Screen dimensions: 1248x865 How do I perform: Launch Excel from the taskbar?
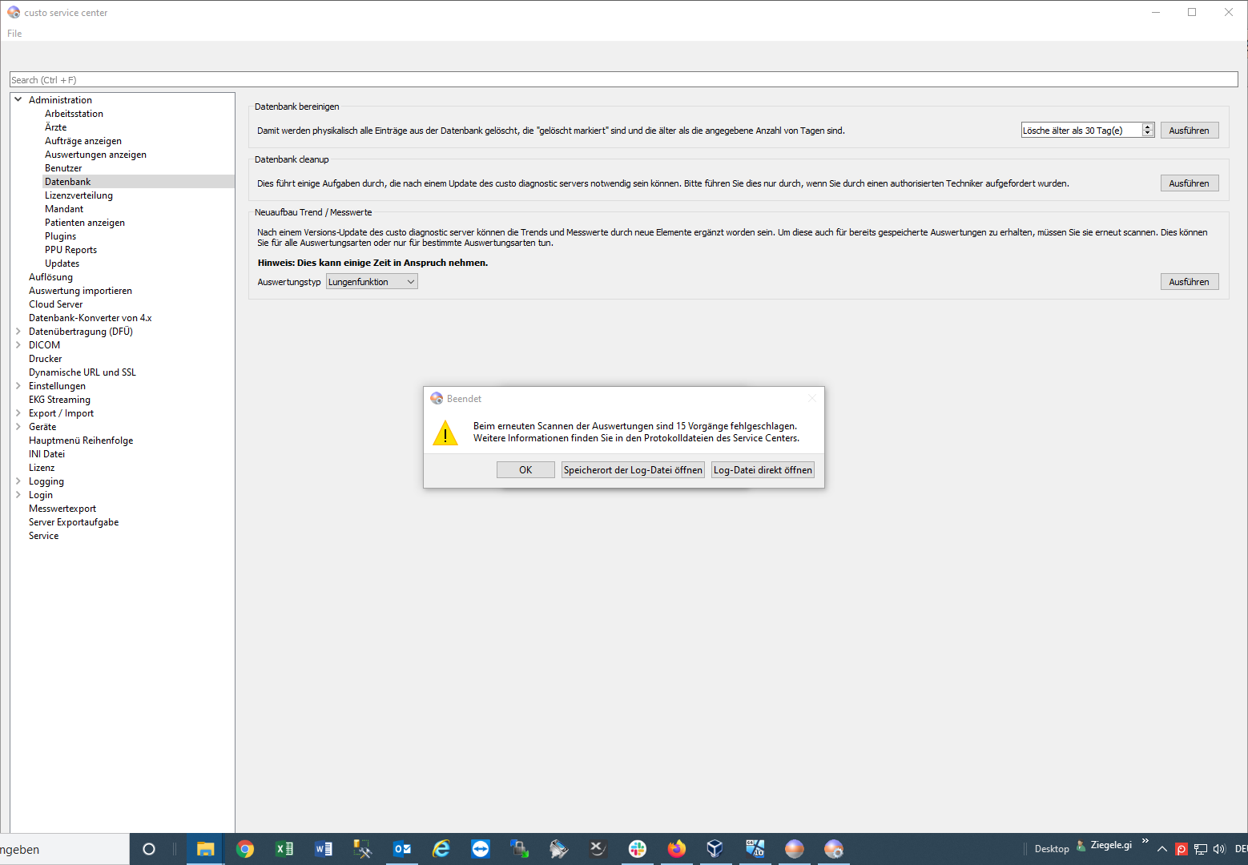pyautogui.click(x=284, y=849)
